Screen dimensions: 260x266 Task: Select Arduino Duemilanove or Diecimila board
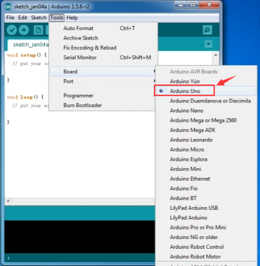point(206,100)
